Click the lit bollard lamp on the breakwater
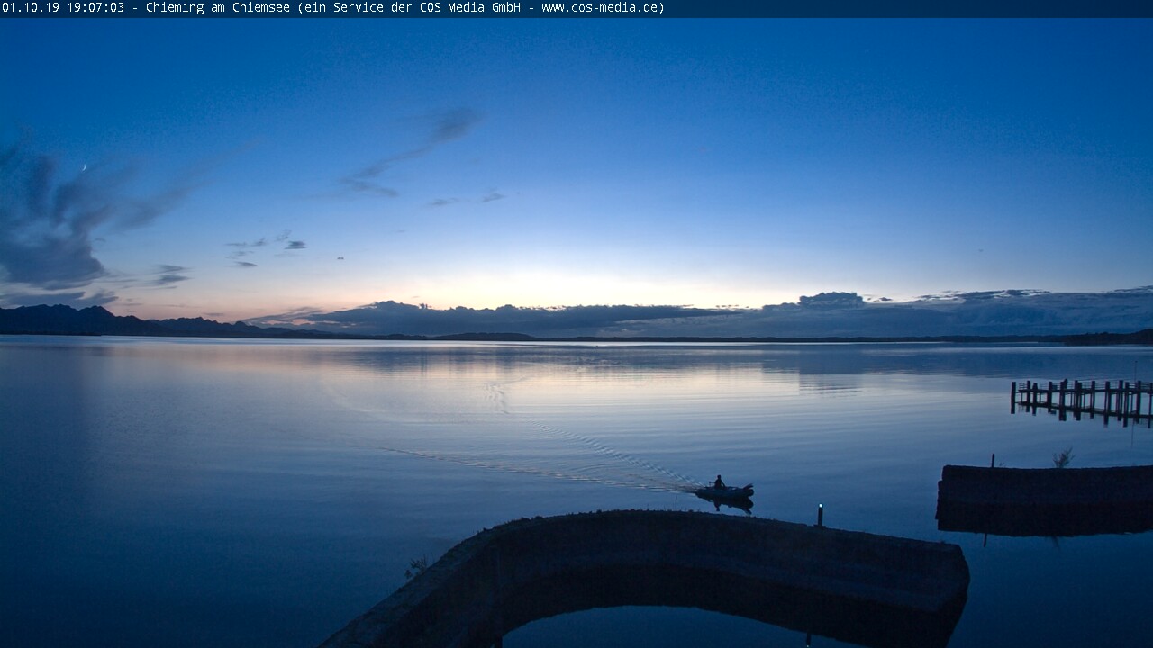 pyautogui.click(x=820, y=513)
